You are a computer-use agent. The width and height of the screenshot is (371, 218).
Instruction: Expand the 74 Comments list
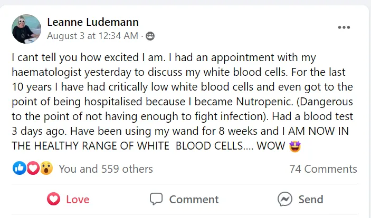tap(323, 169)
